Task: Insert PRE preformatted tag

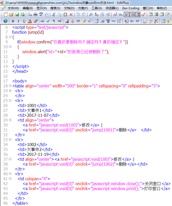Action: 113,21
